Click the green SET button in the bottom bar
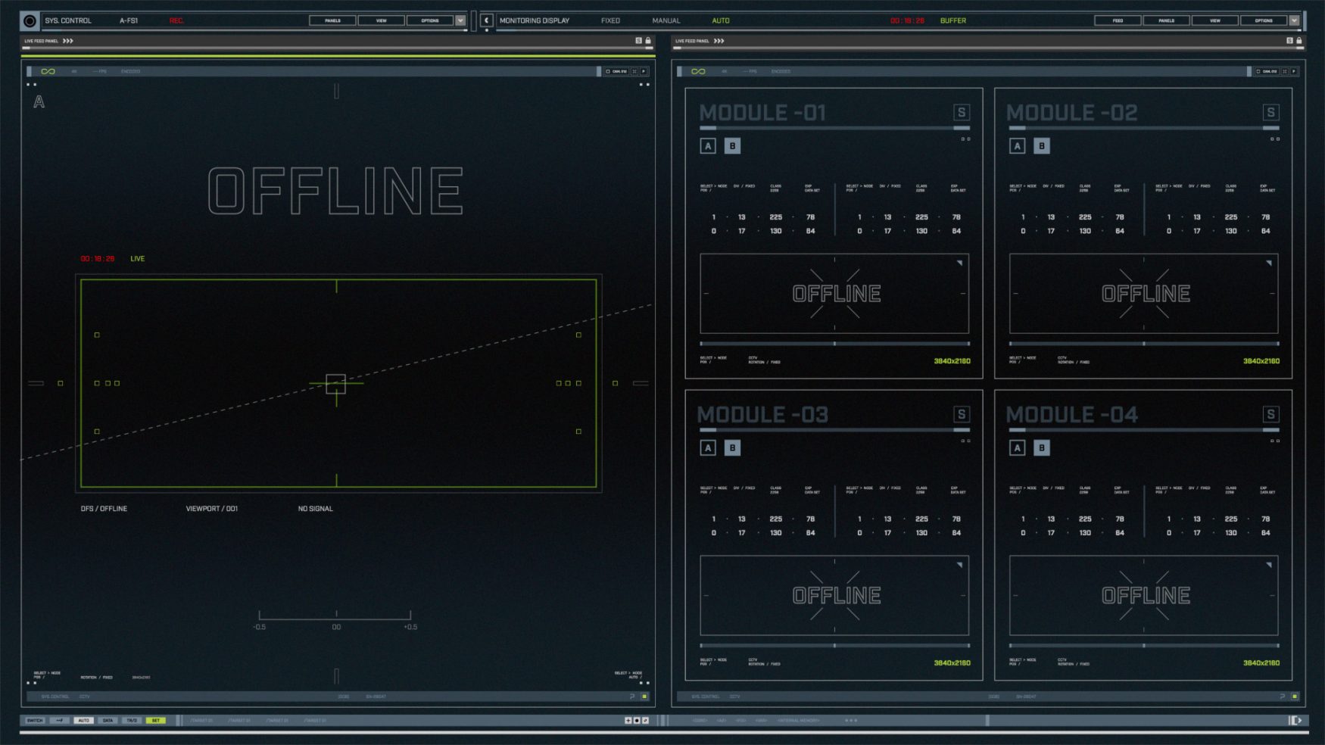Image resolution: width=1325 pixels, height=745 pixels. [x=155, y=721]
